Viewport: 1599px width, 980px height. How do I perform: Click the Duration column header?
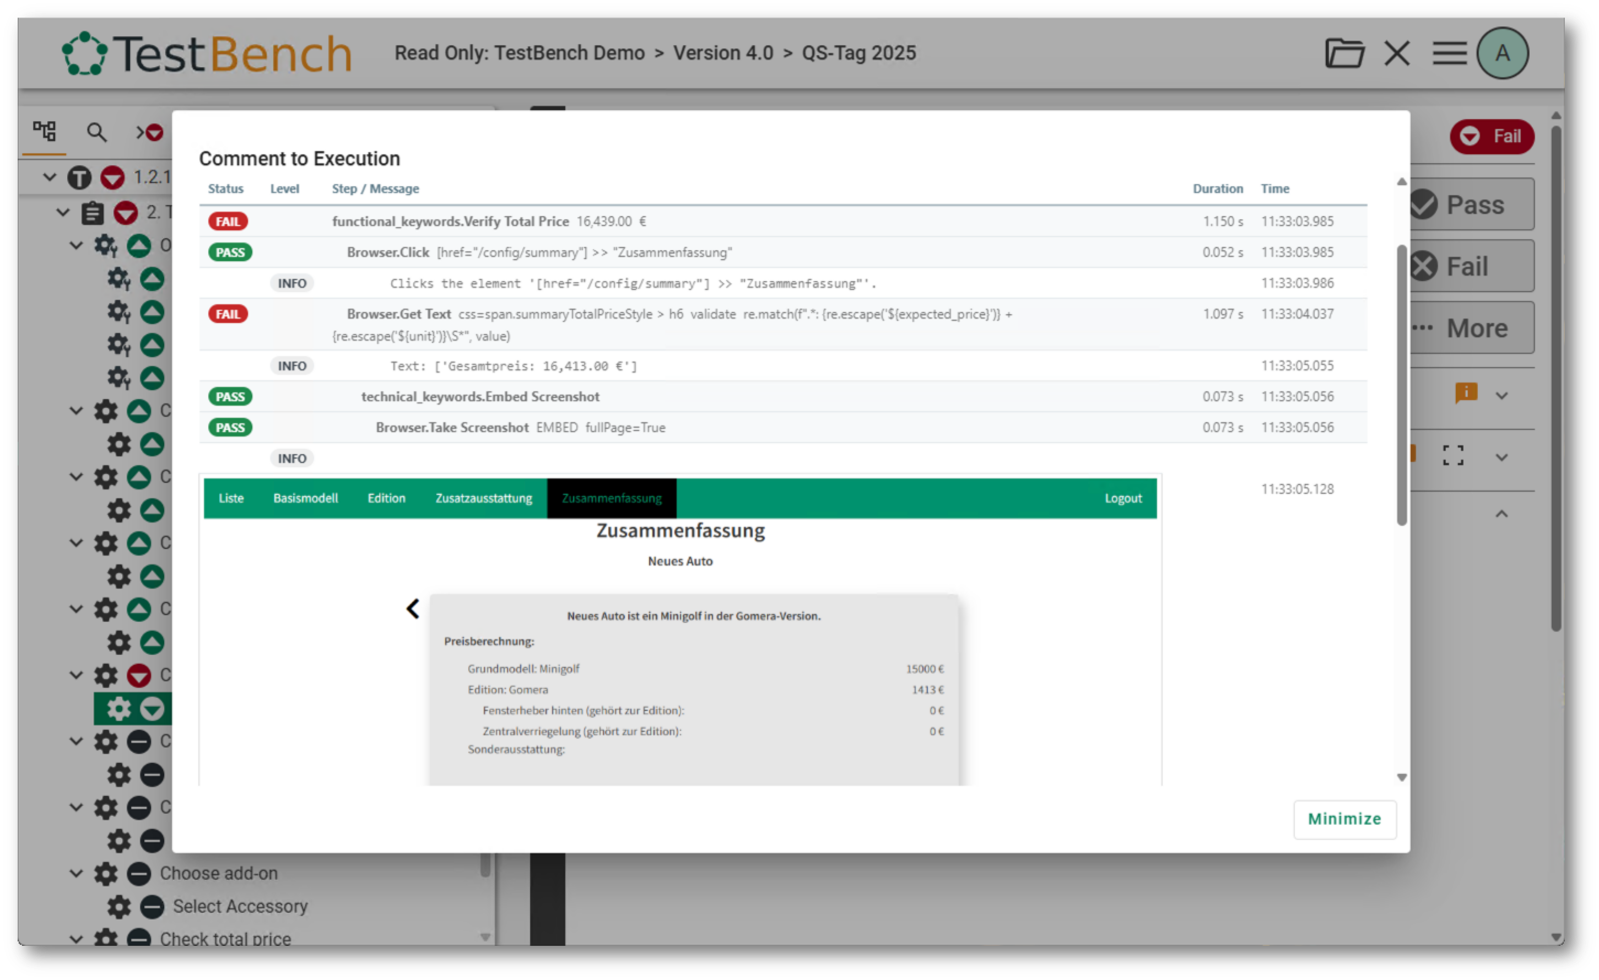click(x=1217, y=189)
